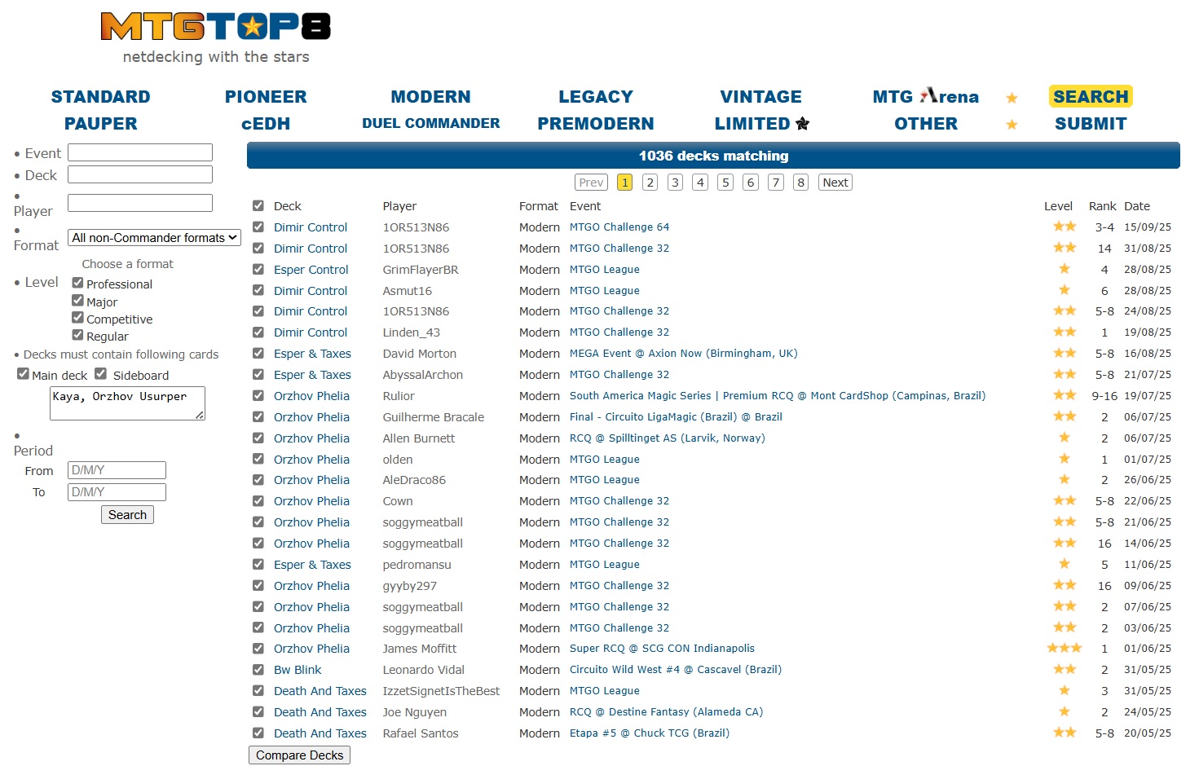Click the Player name input field

click(x=140, y=203)
